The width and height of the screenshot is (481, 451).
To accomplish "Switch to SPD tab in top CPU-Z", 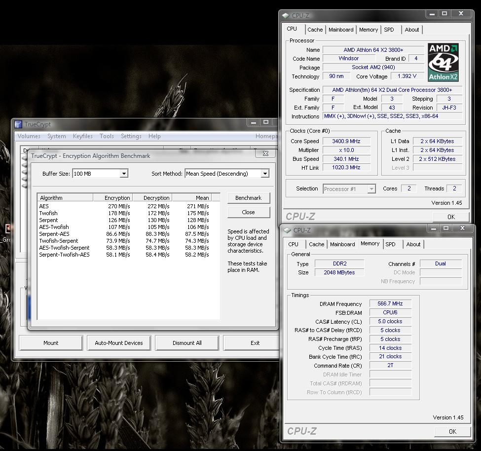I will coord(389,30).
